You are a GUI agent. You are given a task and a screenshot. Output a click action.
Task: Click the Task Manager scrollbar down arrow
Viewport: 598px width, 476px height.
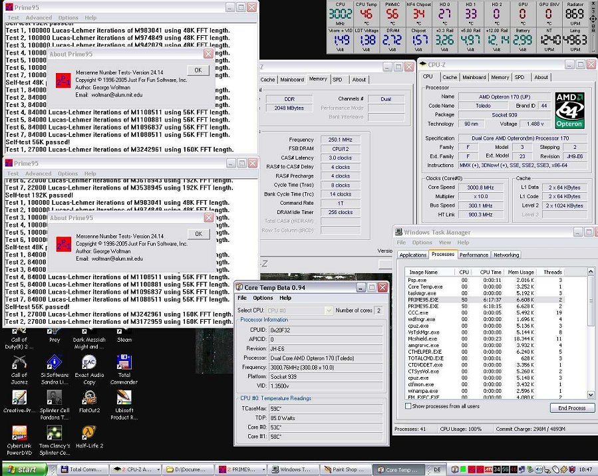pos(591,395)
